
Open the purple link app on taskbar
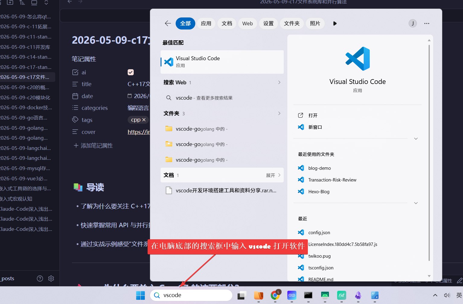(x=292, y=295)
